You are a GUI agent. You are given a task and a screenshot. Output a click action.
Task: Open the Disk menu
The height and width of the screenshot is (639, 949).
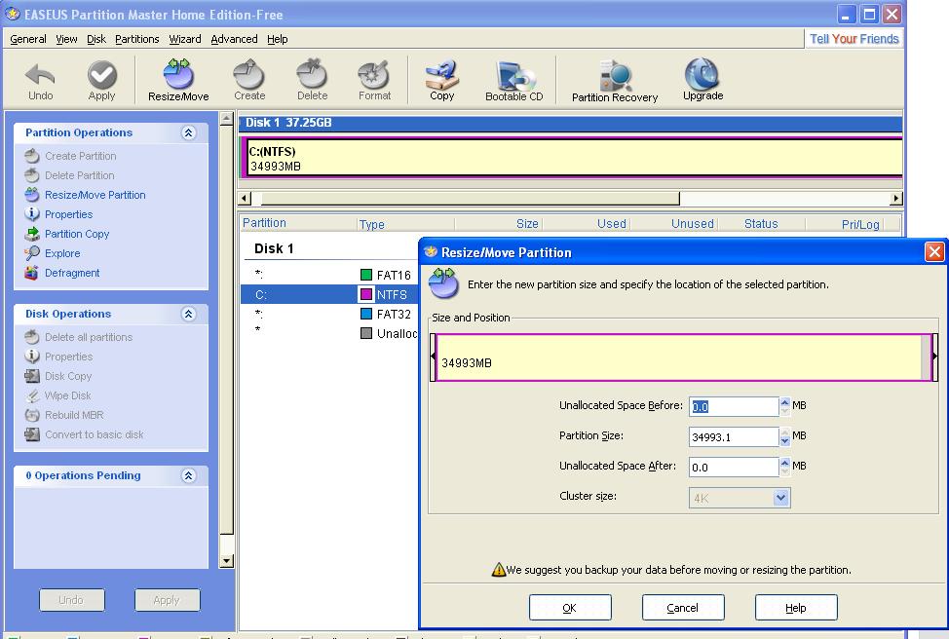[96, 39]
